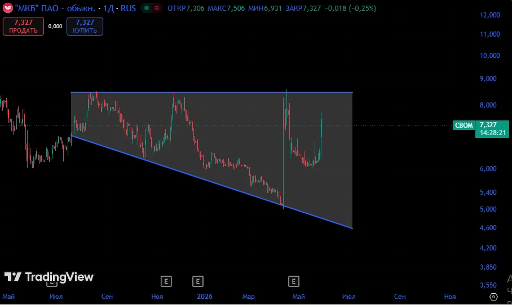Click the red МКБ company logo icon
Image resolution: width=512 pixels, height=305 pixels.
7,8
